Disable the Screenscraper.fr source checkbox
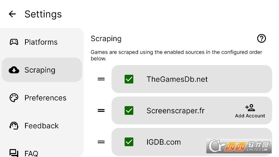279x157 pixels. point(129,110)
